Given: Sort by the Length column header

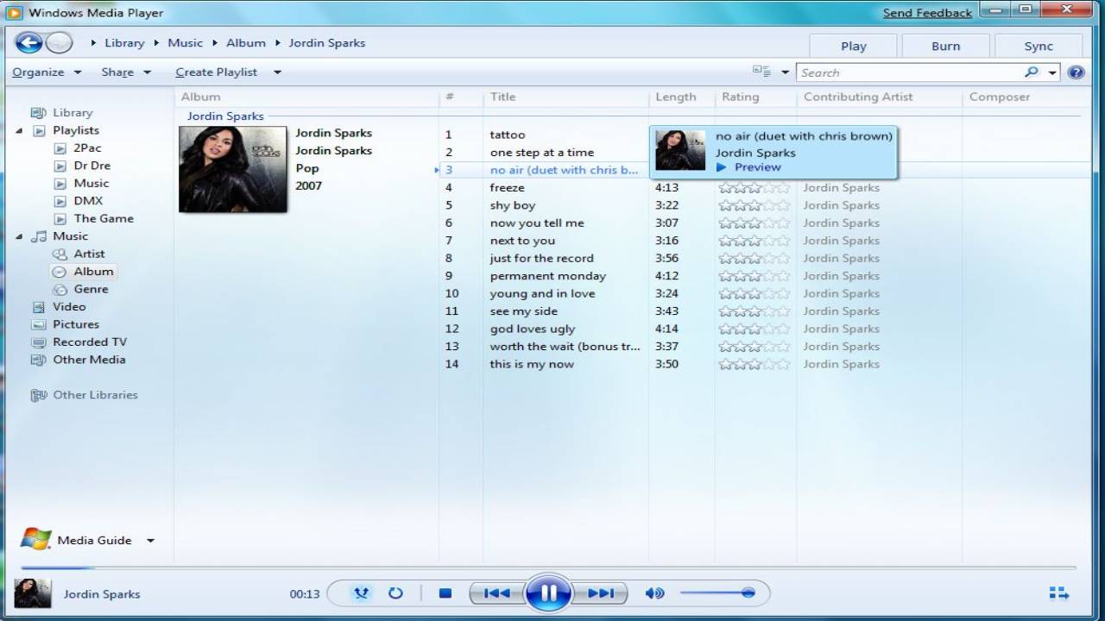Looking at the screenshot, I should tap(675, 97).
